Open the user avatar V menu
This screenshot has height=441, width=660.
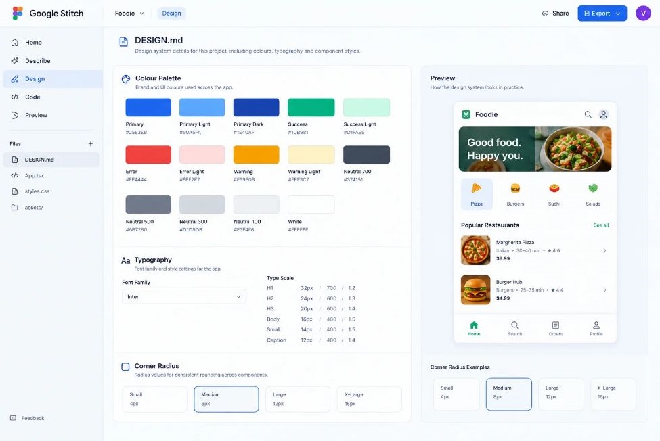click(x=643, y=13)
